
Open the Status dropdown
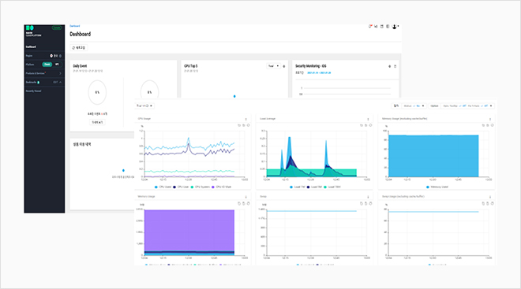(414, 106)
